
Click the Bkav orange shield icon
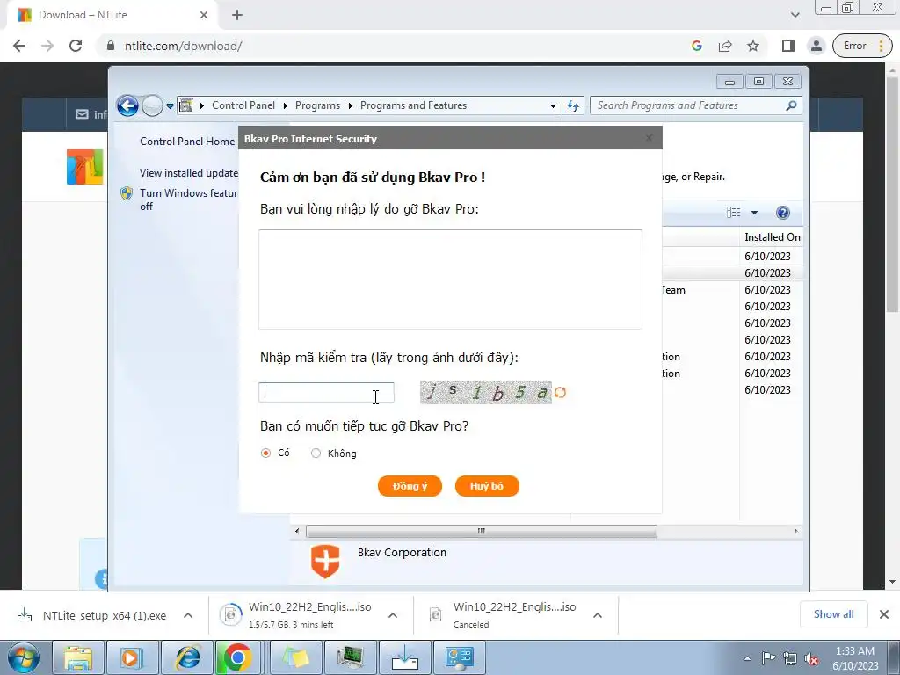coord(325,561)
